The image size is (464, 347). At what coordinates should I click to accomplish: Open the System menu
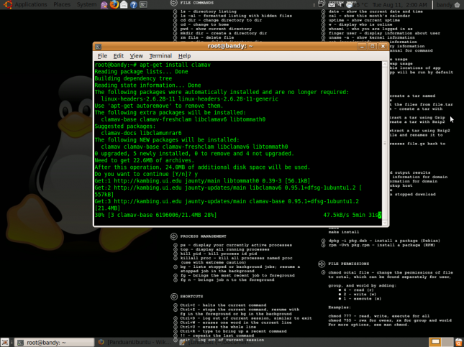coord(86,5)
